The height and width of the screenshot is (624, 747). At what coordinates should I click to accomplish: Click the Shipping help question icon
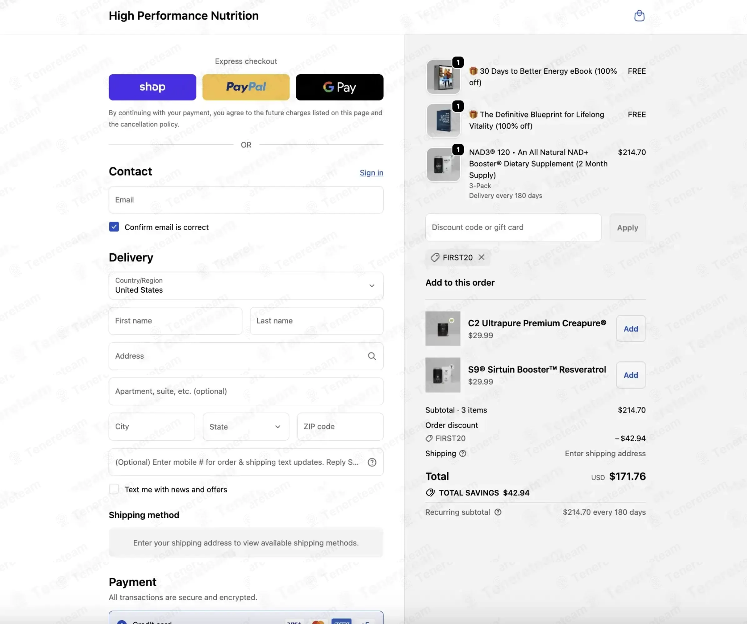click(x=463, y=453)
